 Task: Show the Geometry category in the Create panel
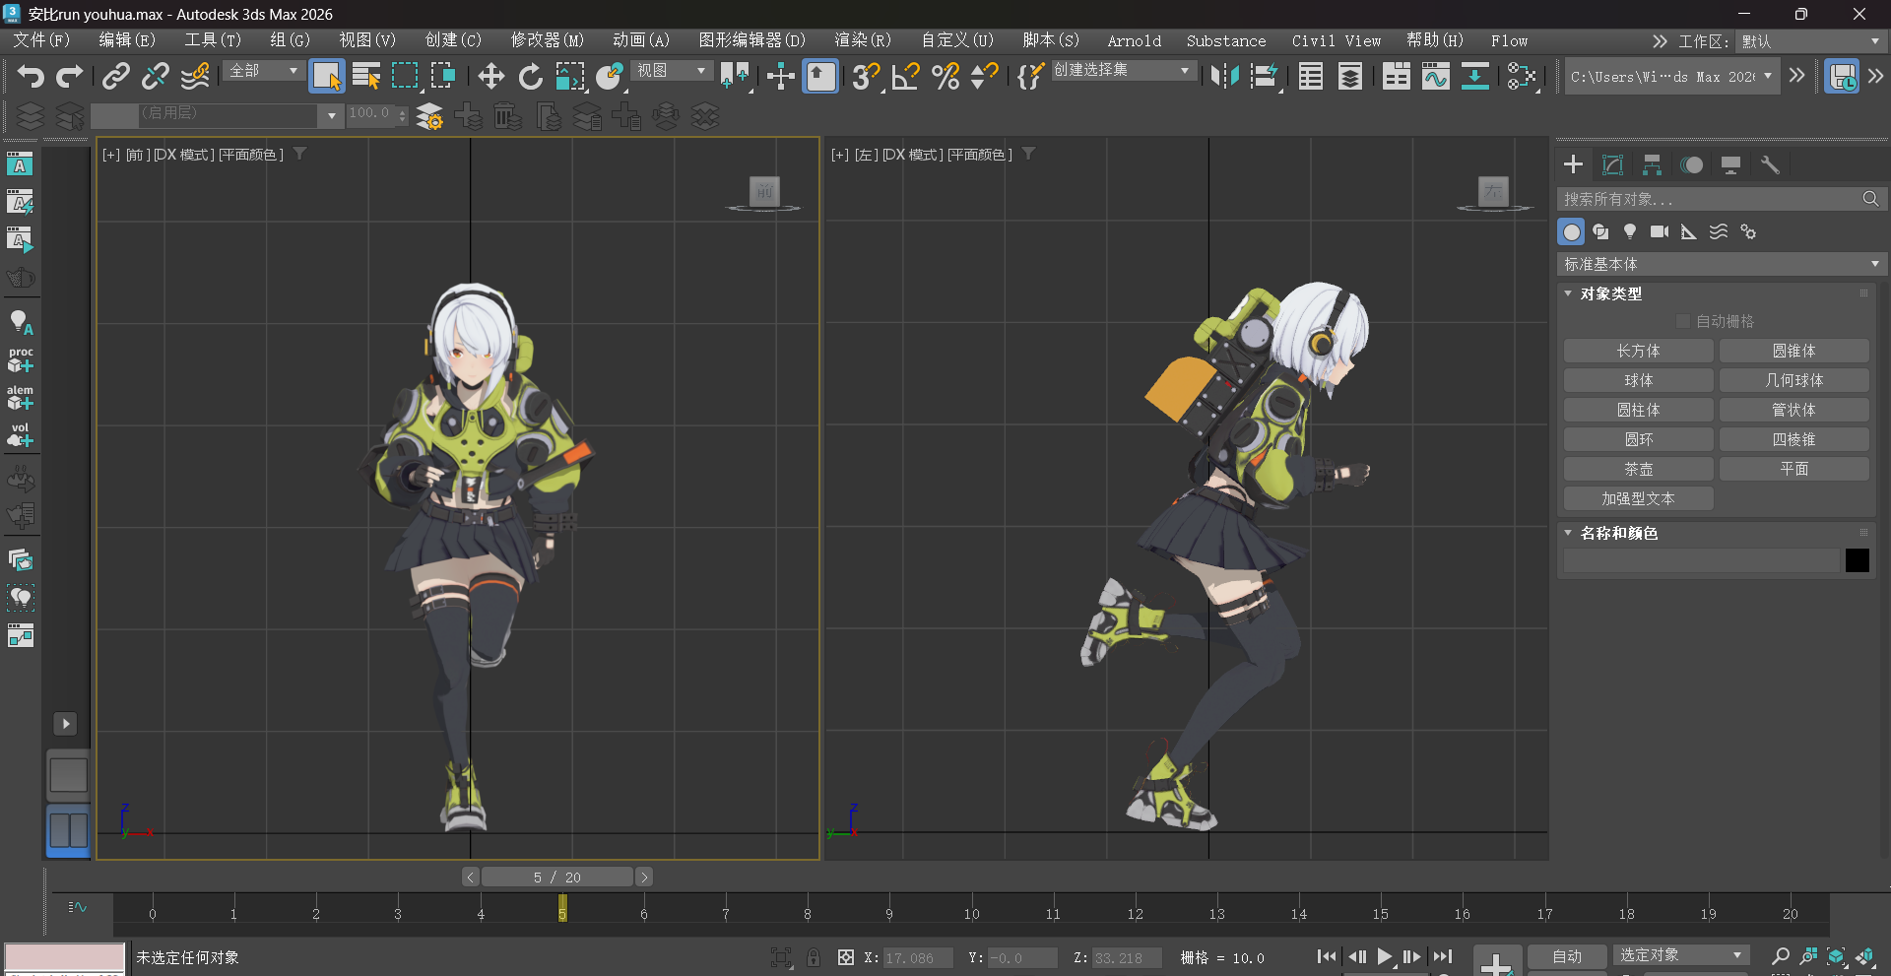(x=1572, y=232)
